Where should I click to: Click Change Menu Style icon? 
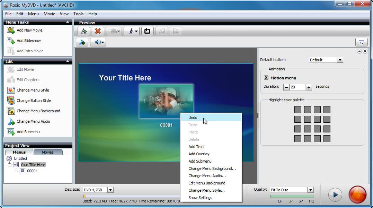click(x=11, y=90)
